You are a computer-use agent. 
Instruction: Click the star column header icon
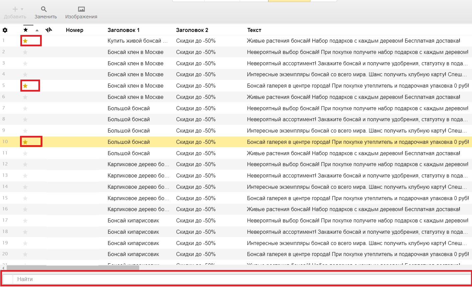26,30
